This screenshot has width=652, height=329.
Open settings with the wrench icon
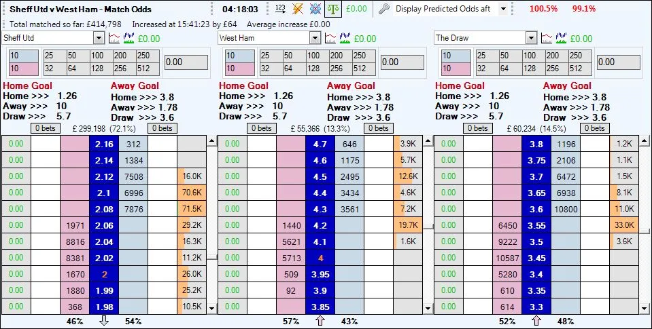pyautogui.click(x=384, y=9)
